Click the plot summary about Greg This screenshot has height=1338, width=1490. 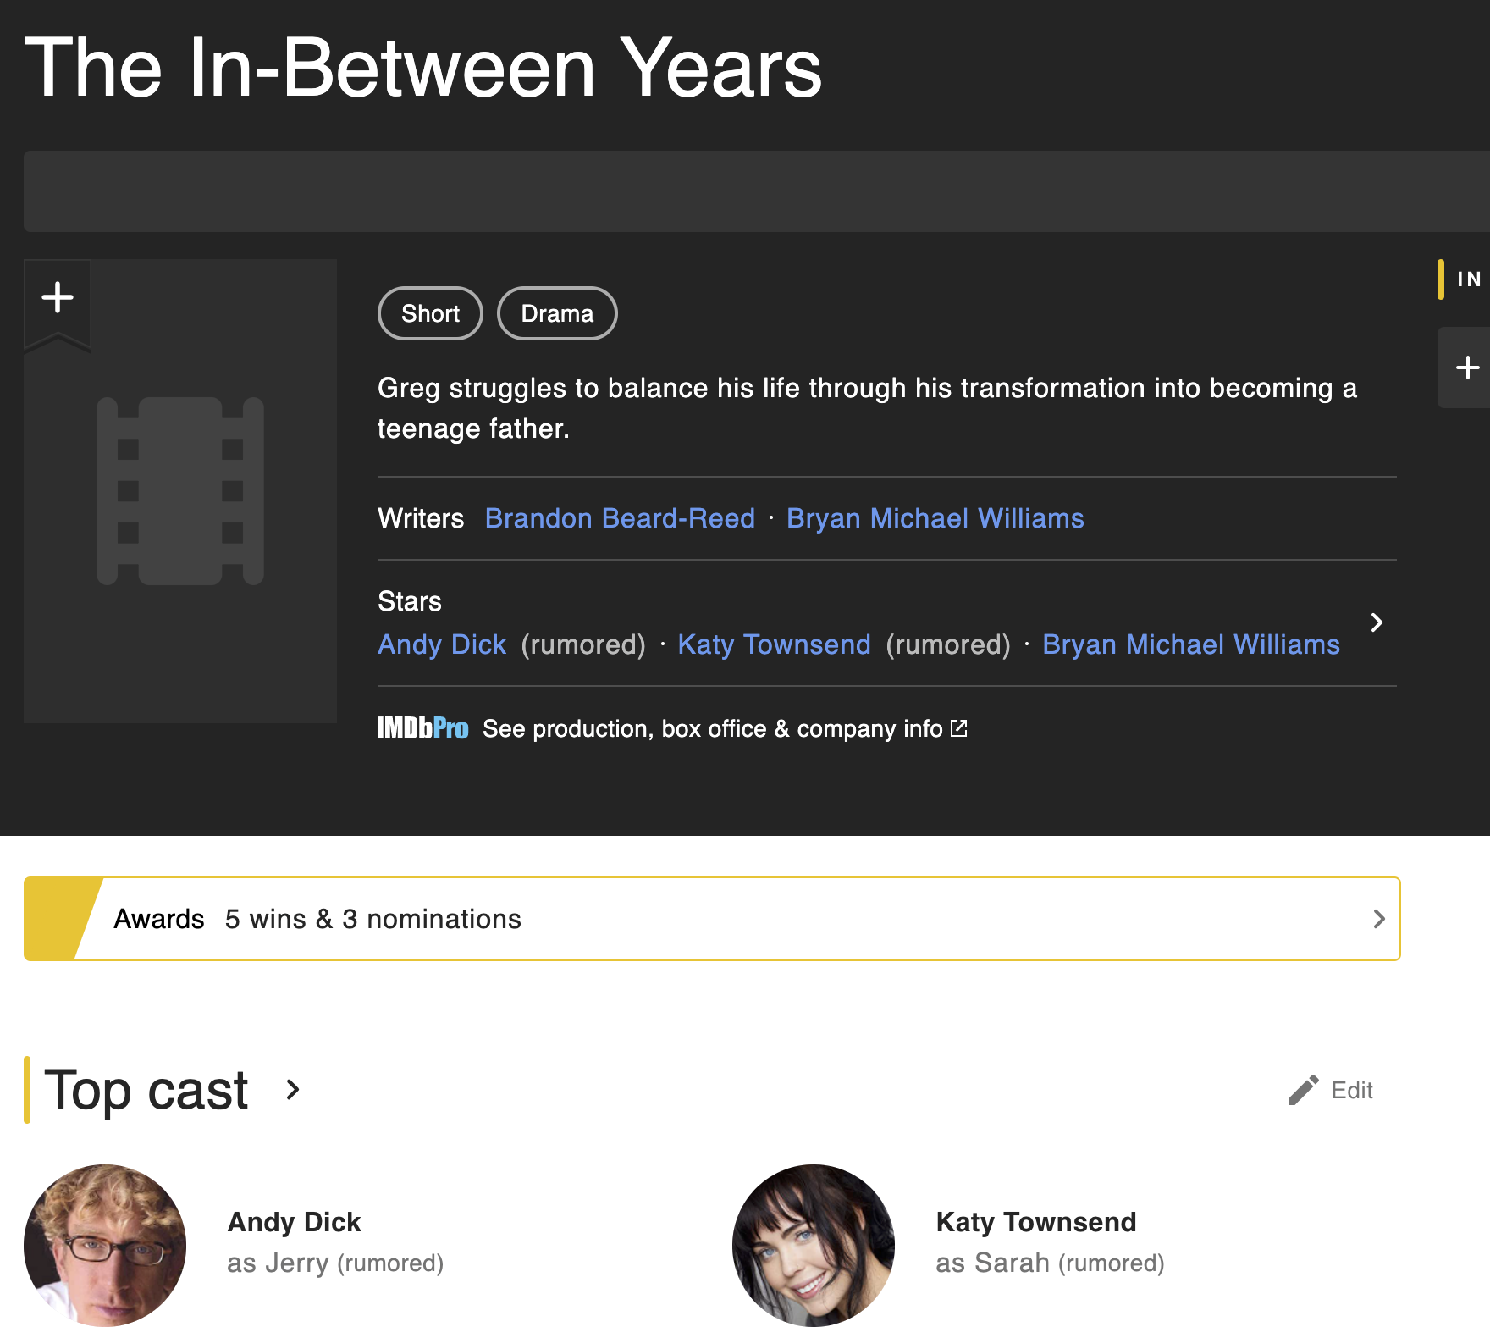tap(867, 408)
